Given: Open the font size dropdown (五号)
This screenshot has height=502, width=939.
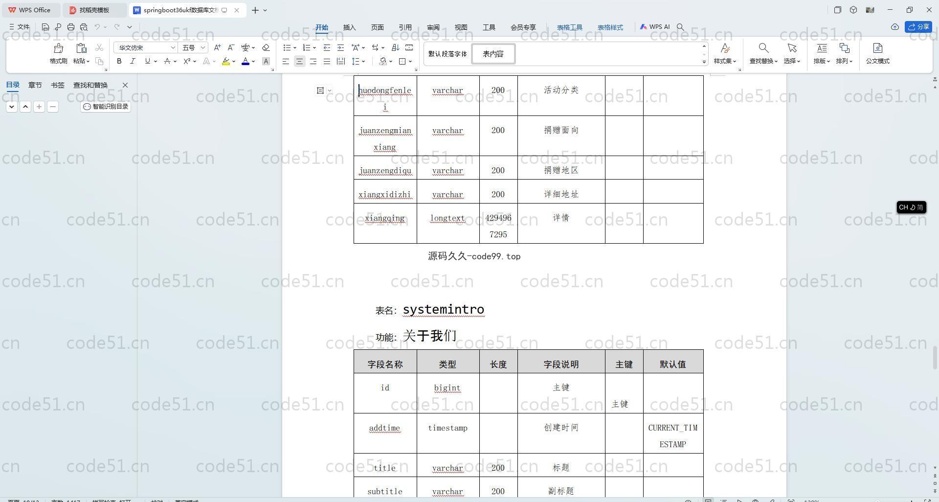Looking at the screenshot, I should [x=203, y=47].
